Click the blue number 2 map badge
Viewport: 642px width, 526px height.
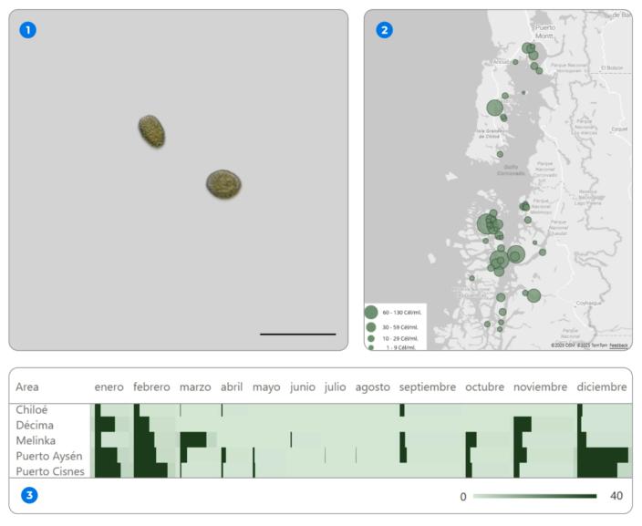[x=384, y=30]
